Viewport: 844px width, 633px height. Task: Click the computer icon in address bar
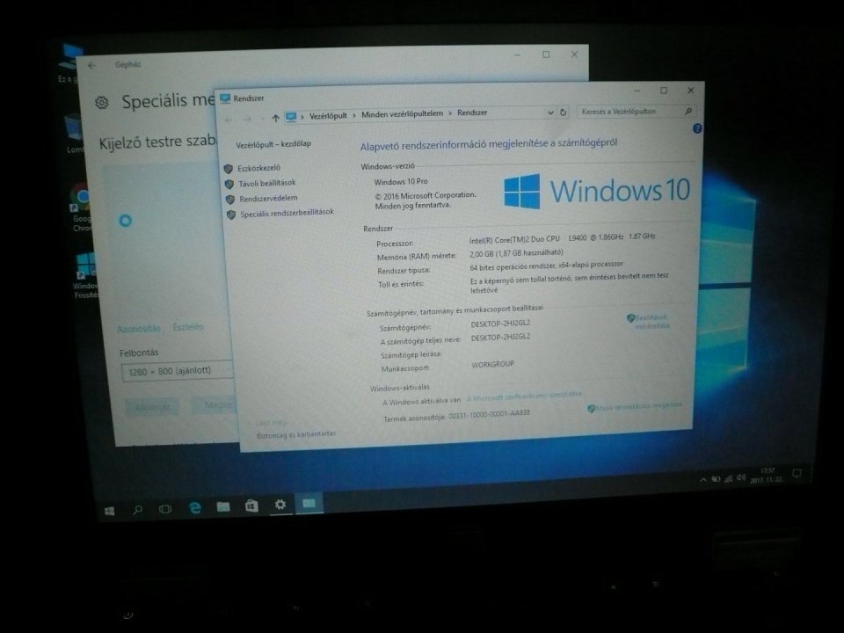(291, 117)
